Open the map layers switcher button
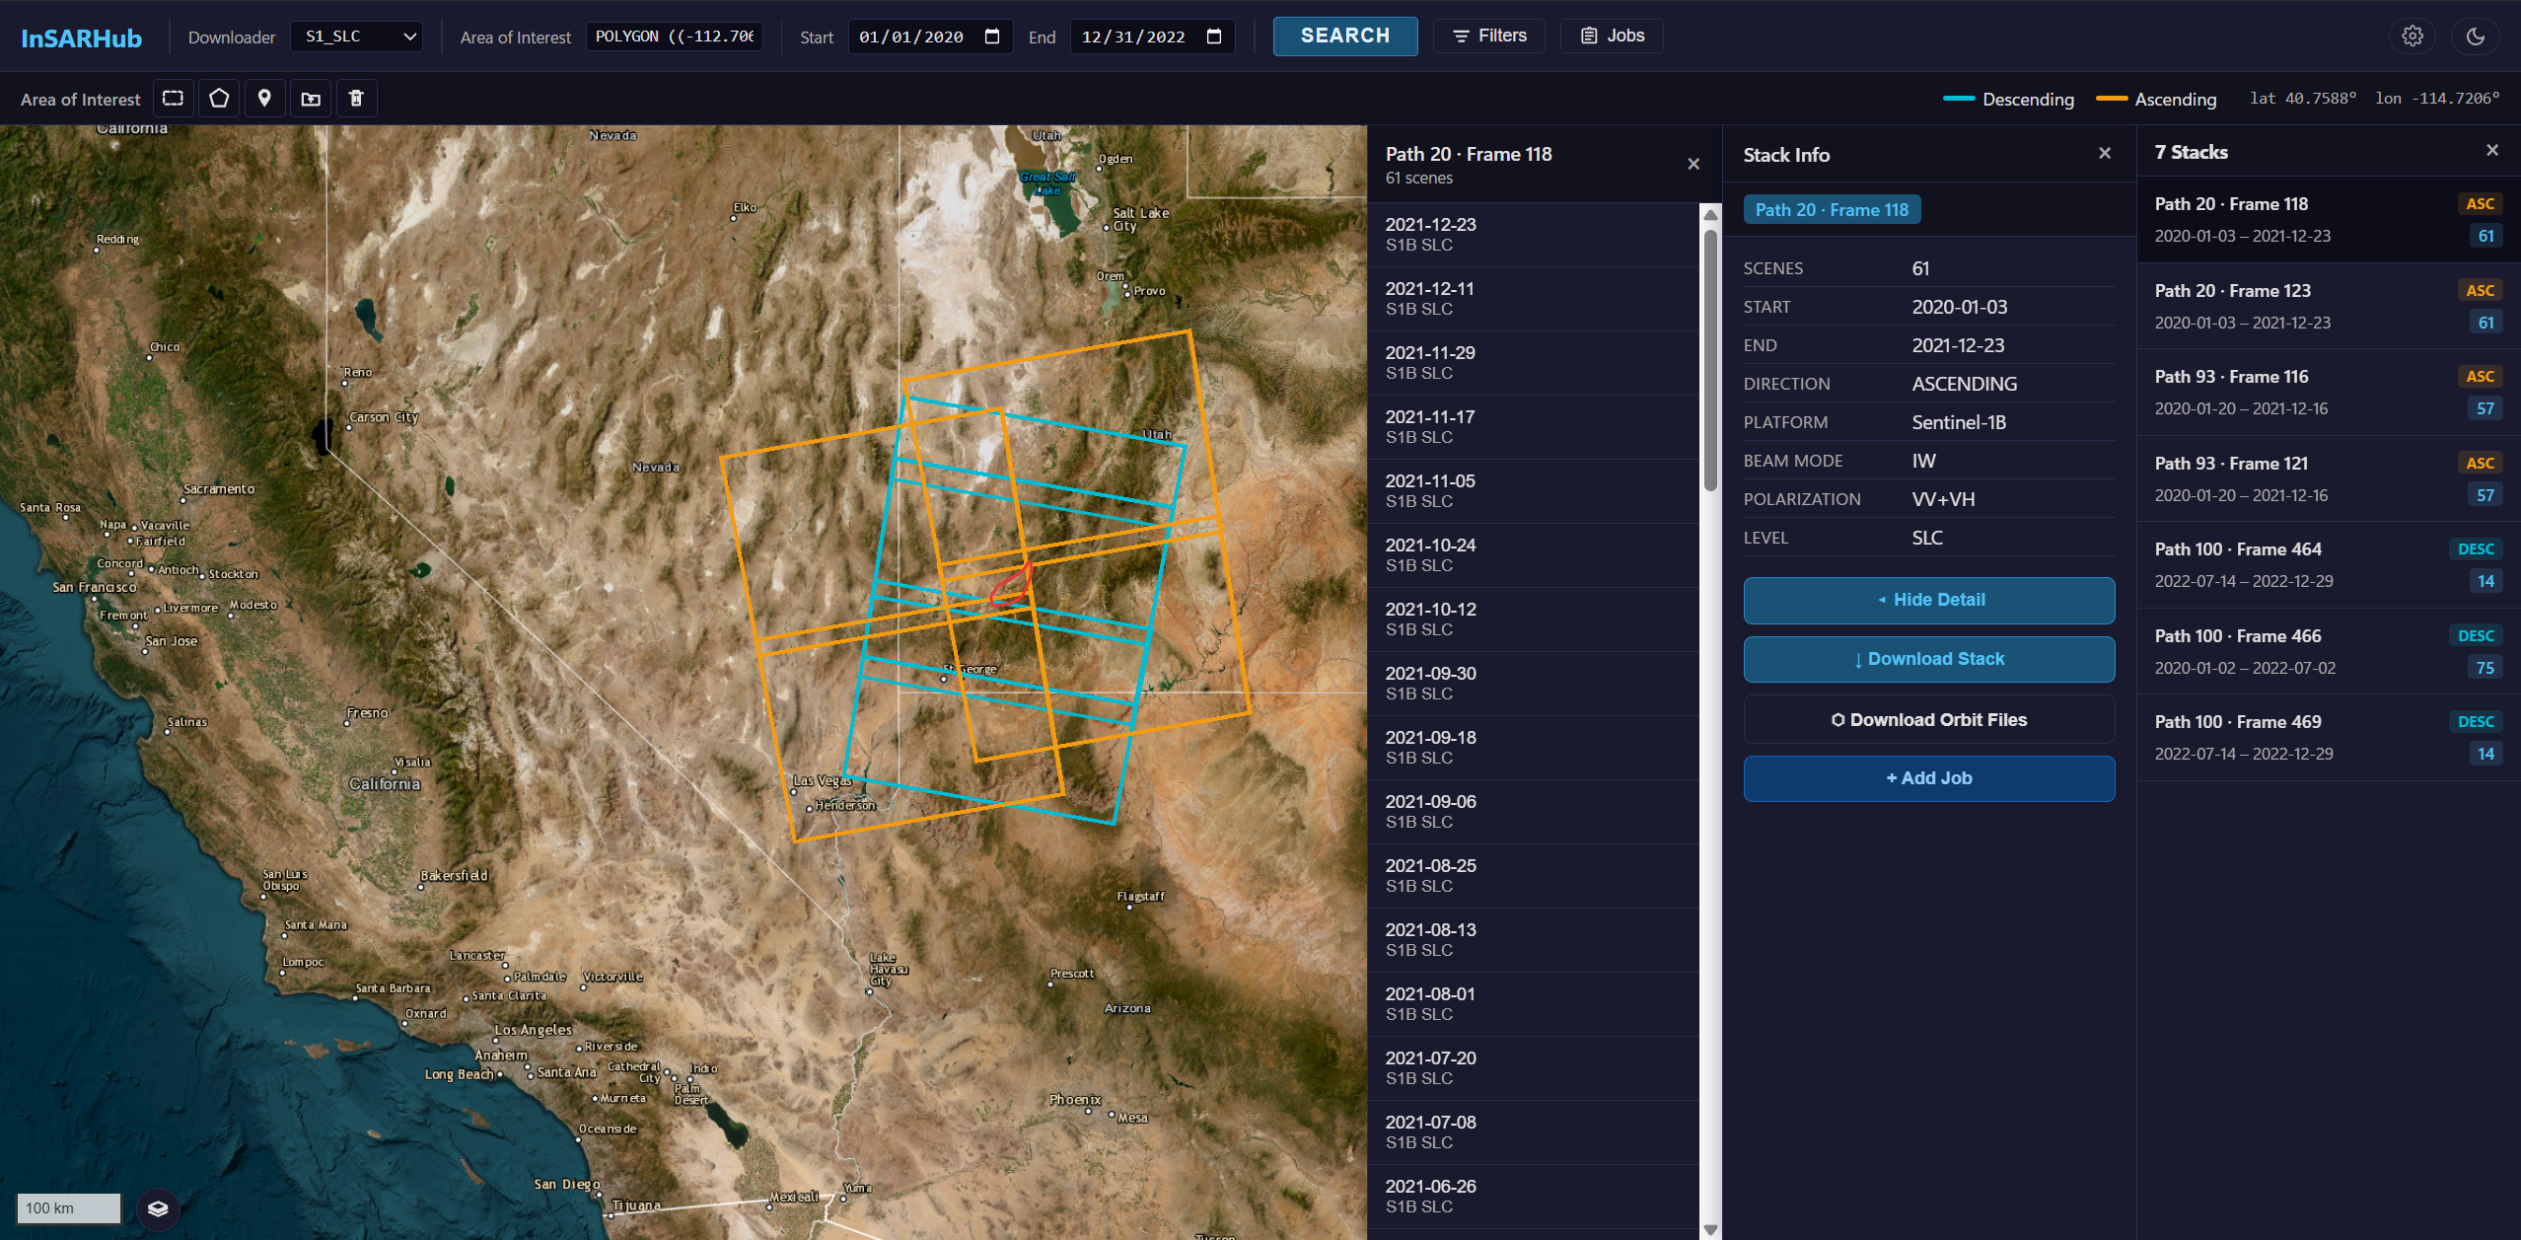This screenshot has height=1240, width=2521. (158, 1208)
